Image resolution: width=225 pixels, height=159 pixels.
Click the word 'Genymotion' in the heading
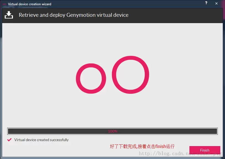pyautogui.click(x=81, y=15)
